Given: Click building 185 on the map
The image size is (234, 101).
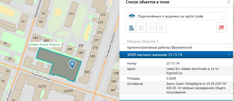Looking at the screenshot, I should coord(87,72).
